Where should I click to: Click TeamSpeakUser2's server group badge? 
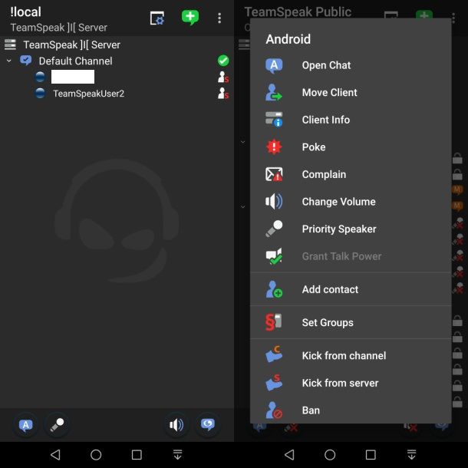(223, 94)
